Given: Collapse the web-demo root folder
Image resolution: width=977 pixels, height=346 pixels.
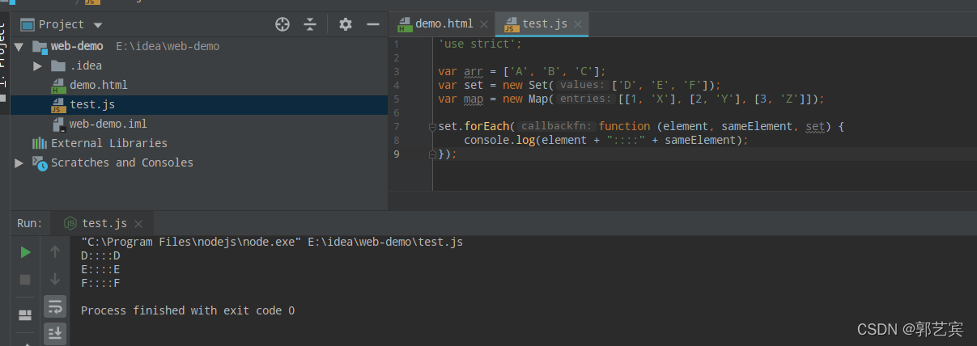Looking at the screenshot, I should click(x=19, y=47).
